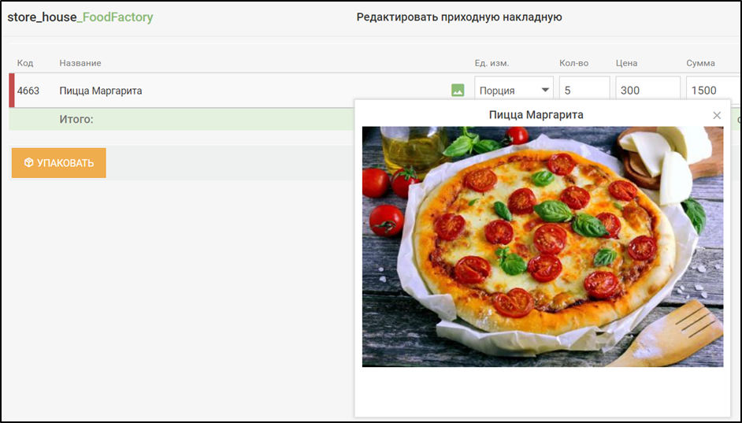
Task: Click the Код column header
Action: pyautogui.click(x=25, y=63)
